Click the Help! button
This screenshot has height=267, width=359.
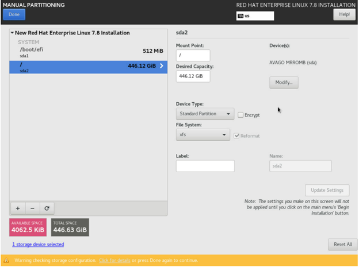344,14
